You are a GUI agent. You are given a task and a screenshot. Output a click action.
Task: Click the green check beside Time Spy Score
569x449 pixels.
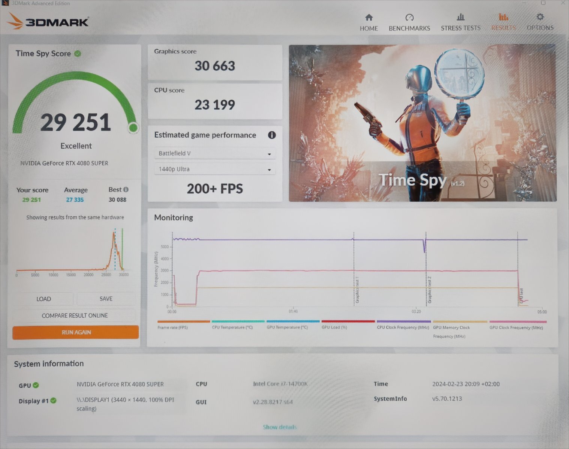(x=78, y=54)
